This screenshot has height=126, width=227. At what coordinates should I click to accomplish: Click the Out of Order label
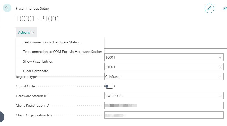pos(26,86)
